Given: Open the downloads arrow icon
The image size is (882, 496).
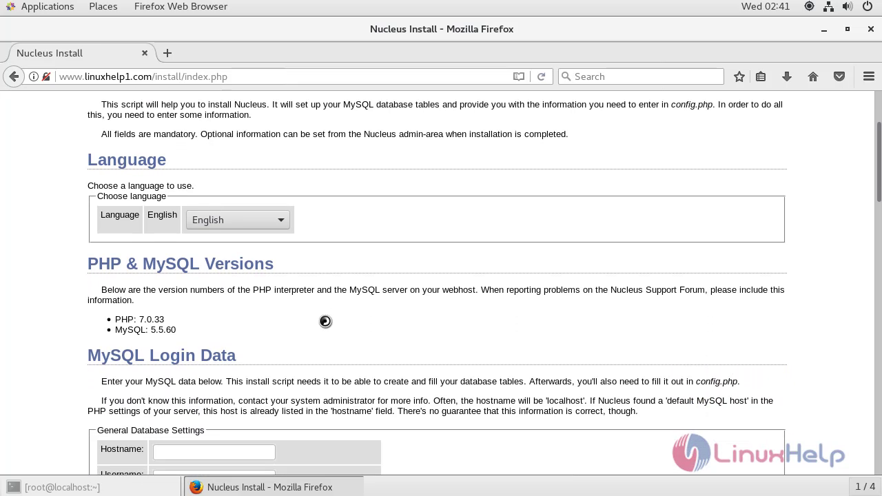Looking at the screenshot, I should point(787,76).
